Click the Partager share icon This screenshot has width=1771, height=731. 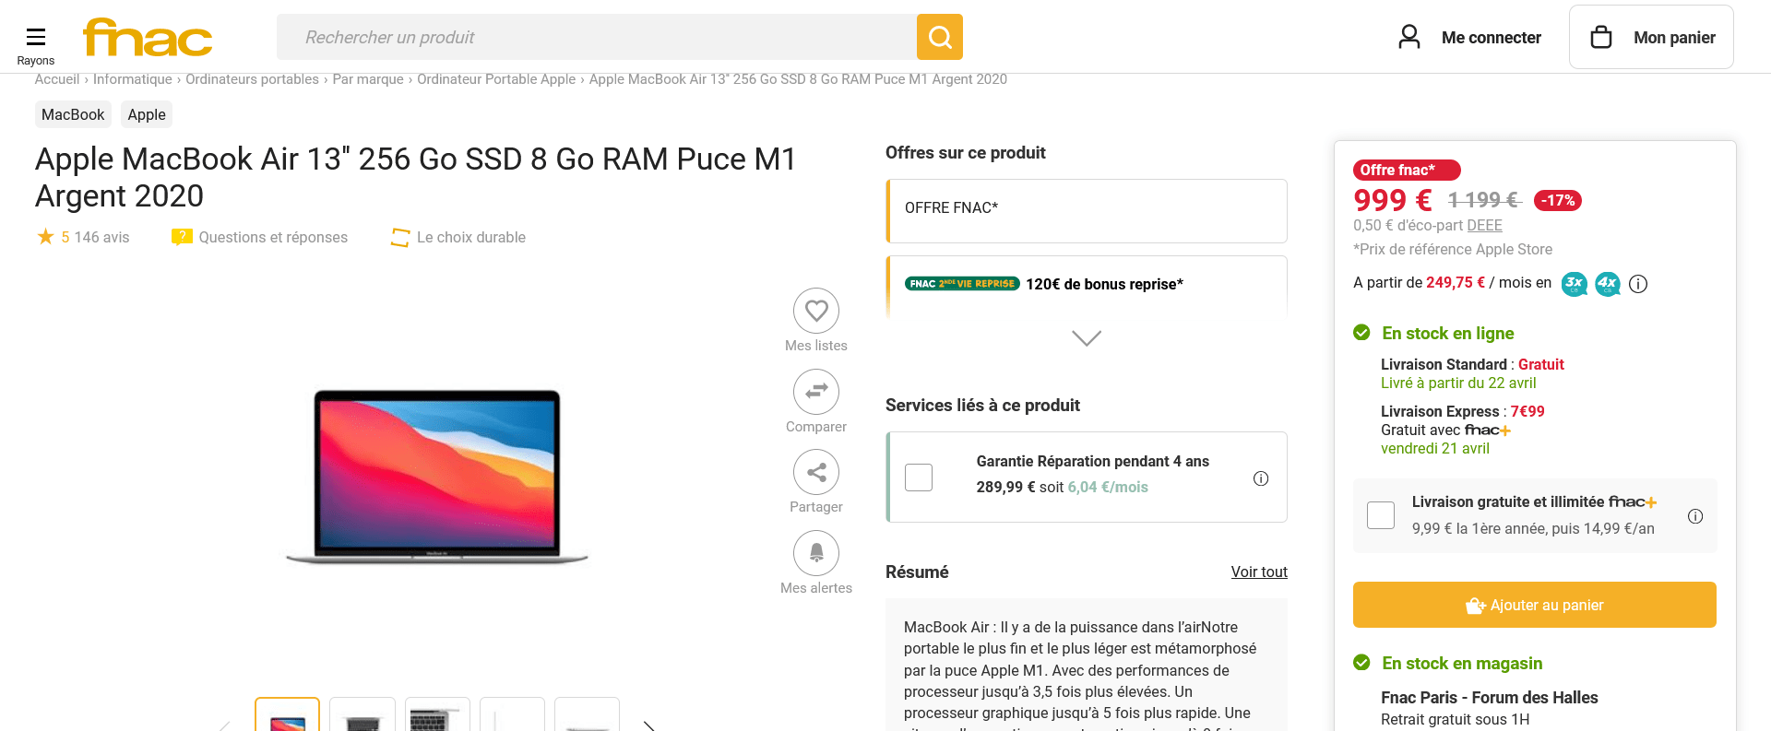click(x=816, y=473)
